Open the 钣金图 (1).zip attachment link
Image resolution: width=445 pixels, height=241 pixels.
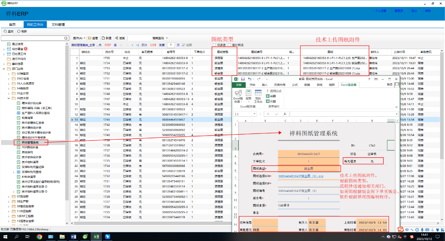[x=301, y=176]
